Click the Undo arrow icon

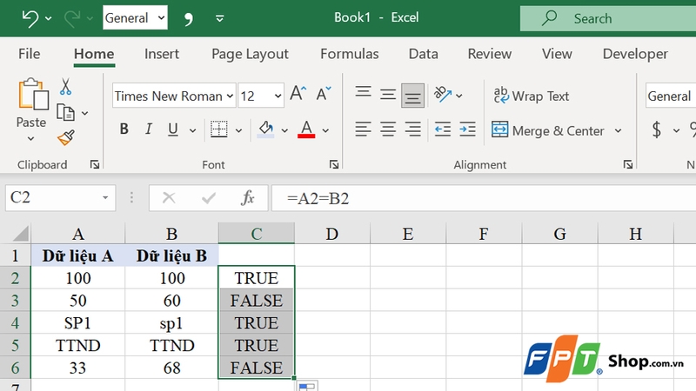pyautogui.click(x=30, y=17)
